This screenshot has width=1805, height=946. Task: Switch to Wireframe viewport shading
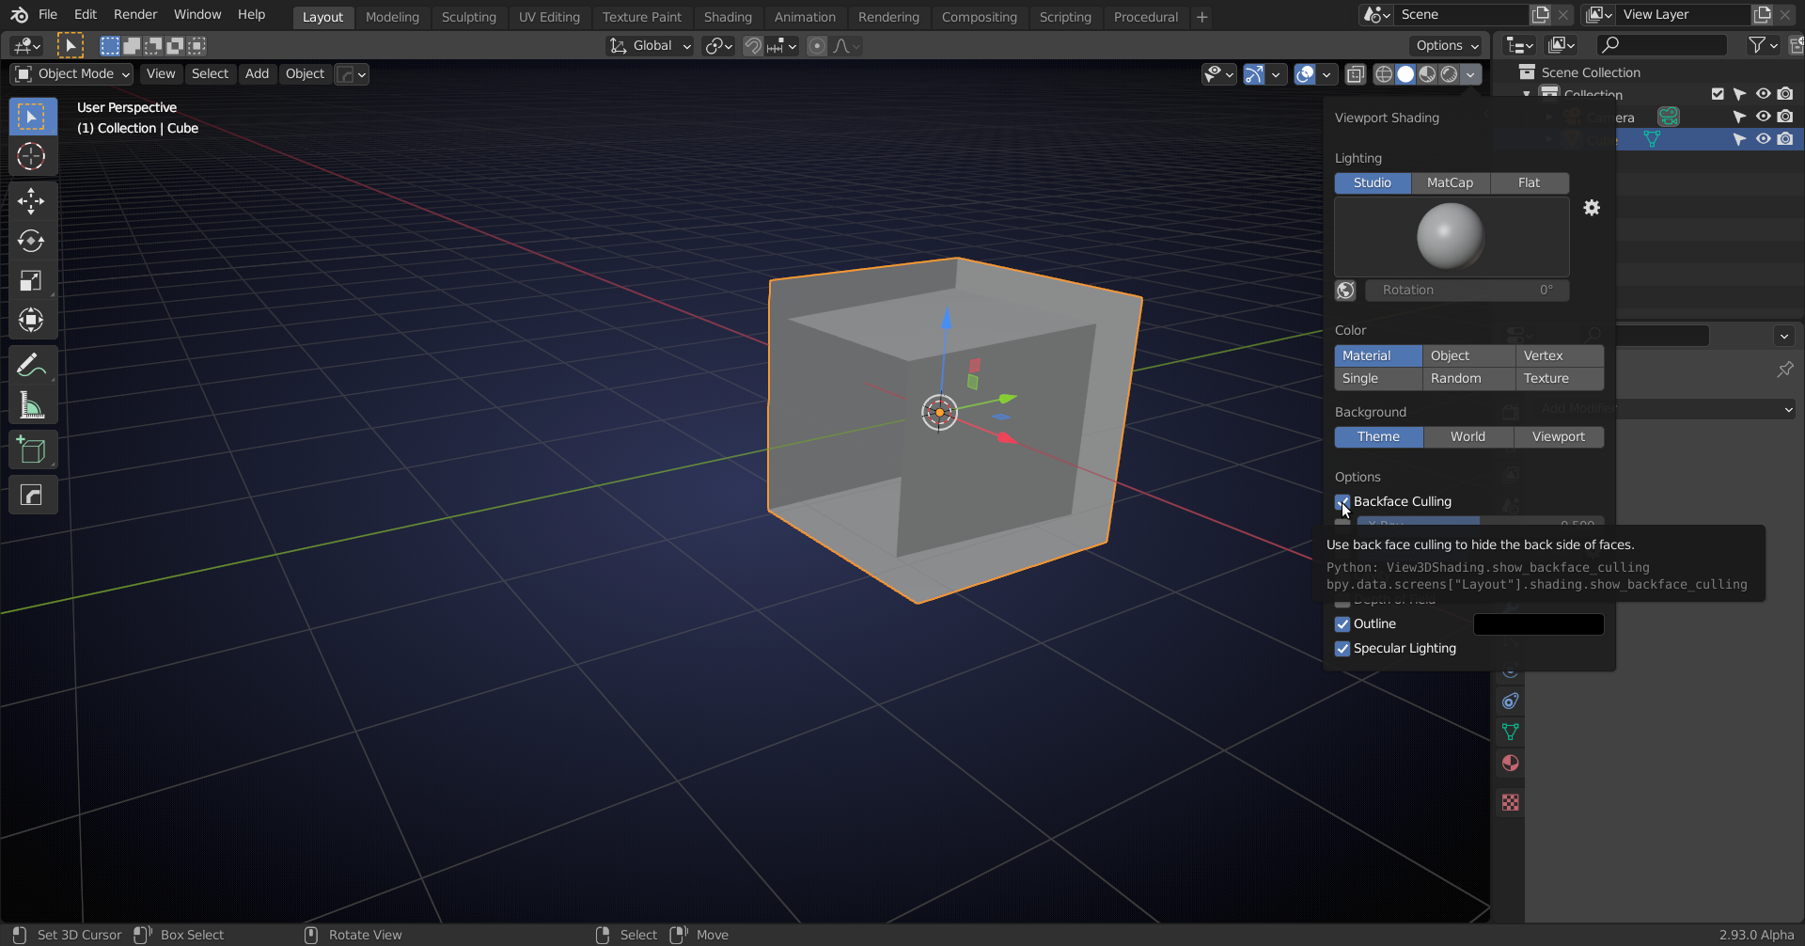click(x=1384, y=74)
